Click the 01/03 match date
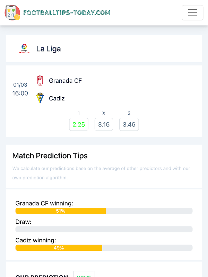 click(x=20, y=85)
